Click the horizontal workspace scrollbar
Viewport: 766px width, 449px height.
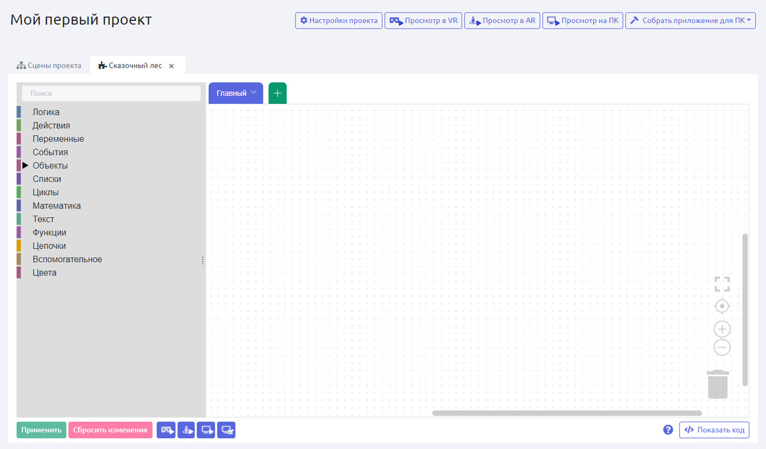(567, 413)
